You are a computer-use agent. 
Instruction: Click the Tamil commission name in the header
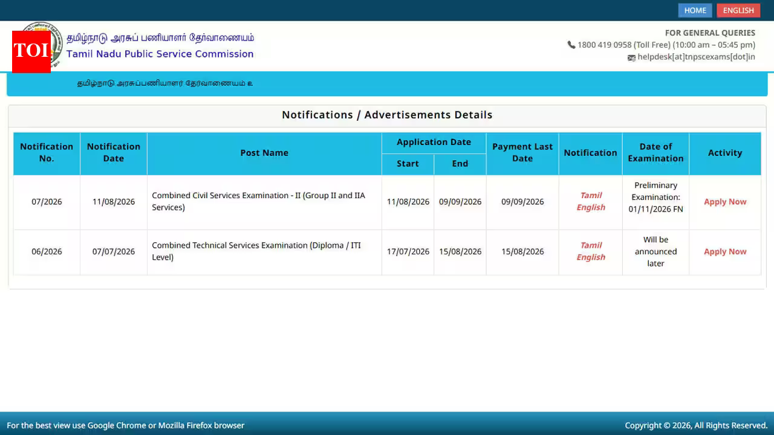click(x=160, y=37)
